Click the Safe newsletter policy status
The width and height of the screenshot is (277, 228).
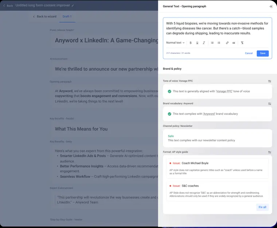pyautogui.click(x=171, y=136)
